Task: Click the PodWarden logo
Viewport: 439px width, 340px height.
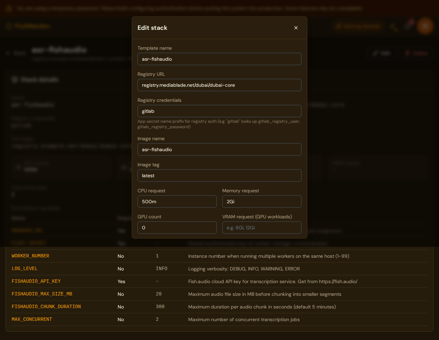Action: 28,26
